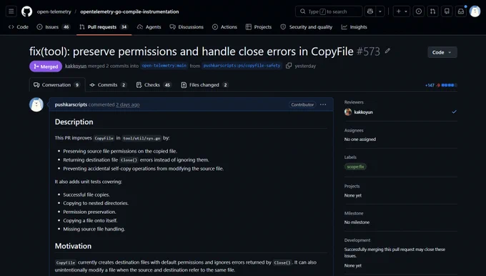Open kakkoyun author link in merge line
This screenshot has width=486, height=276.
[76, 66]
